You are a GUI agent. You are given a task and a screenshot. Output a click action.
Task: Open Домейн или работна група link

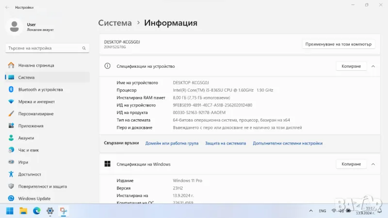pyautogui.click(x=172, y=143)
